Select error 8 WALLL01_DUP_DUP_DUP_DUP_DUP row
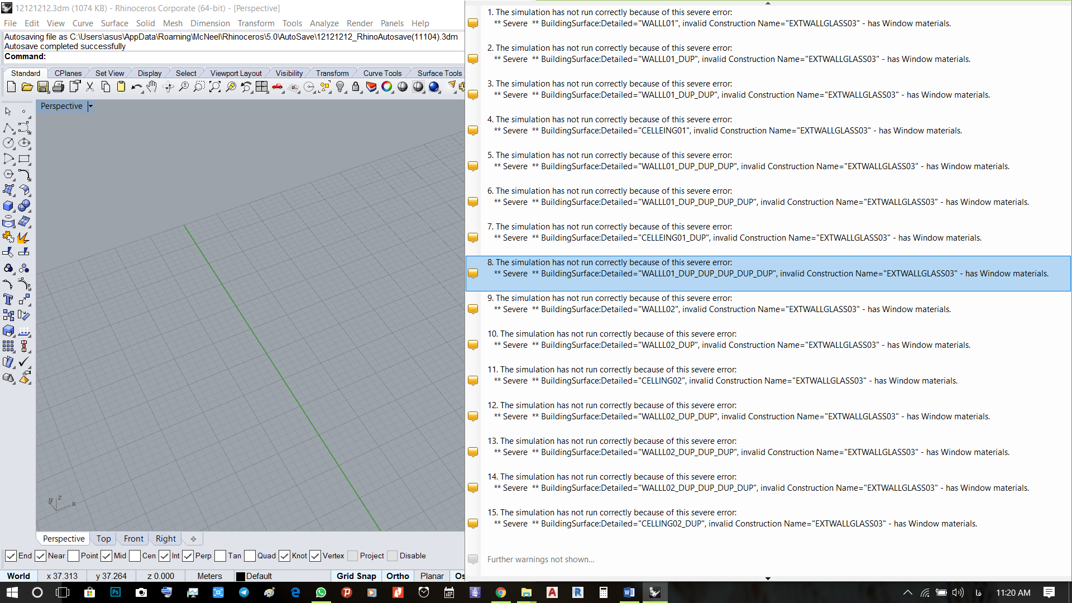This screenshot has height=603, width=1072. click(x=768, y=274)
